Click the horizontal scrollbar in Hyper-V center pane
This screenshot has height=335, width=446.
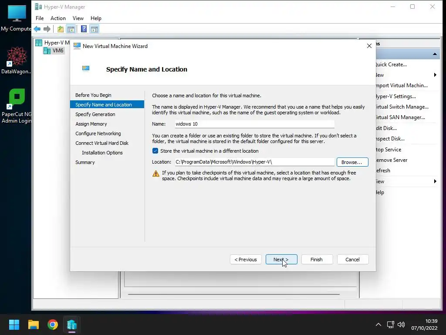tap(234, 294)
